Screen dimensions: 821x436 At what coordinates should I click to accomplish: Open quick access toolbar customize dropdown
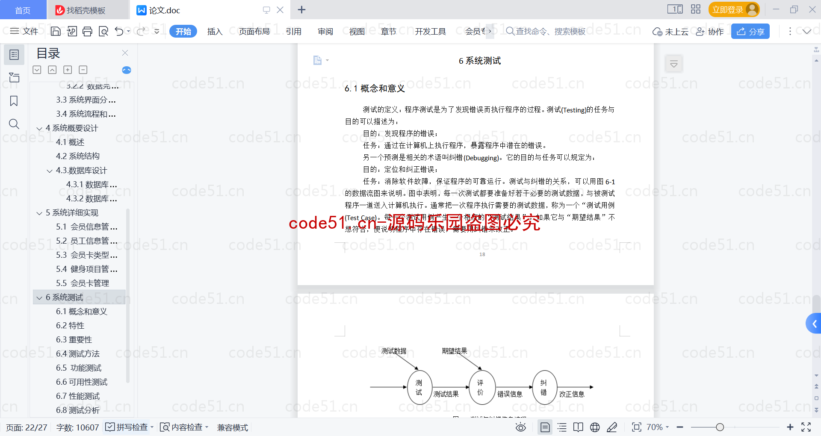[x=157, y=31]
